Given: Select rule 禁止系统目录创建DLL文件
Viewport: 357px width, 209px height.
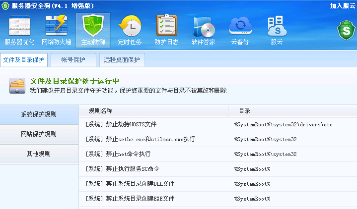Looking at the screenshot, I should (x=130, y=184).
